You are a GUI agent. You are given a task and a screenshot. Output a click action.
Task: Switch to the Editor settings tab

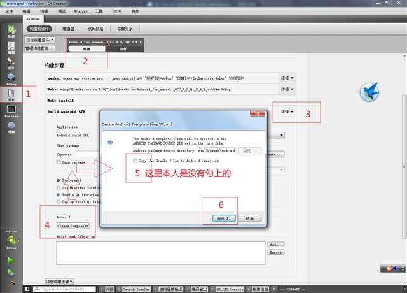point(68,29)
